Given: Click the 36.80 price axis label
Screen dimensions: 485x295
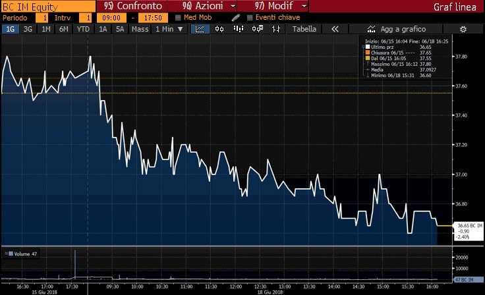Looking at the screenshot, I should tap(461, 203).
